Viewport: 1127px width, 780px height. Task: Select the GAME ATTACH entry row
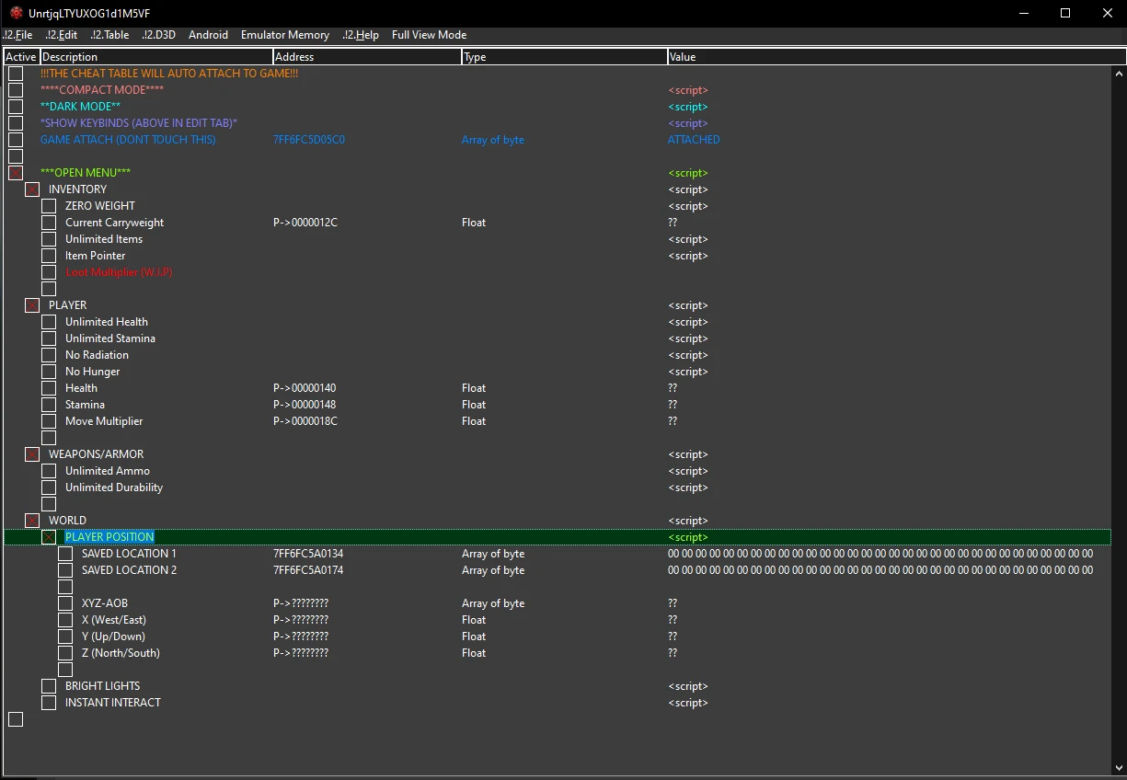(128, 140)
